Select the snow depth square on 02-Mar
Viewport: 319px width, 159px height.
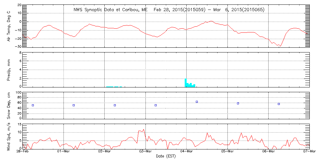click(x=115, y=105)
